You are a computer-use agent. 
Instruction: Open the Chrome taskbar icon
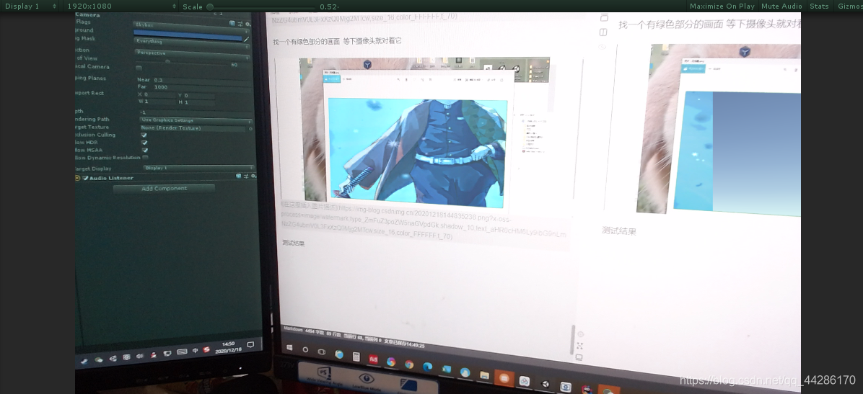click(409, 364)
